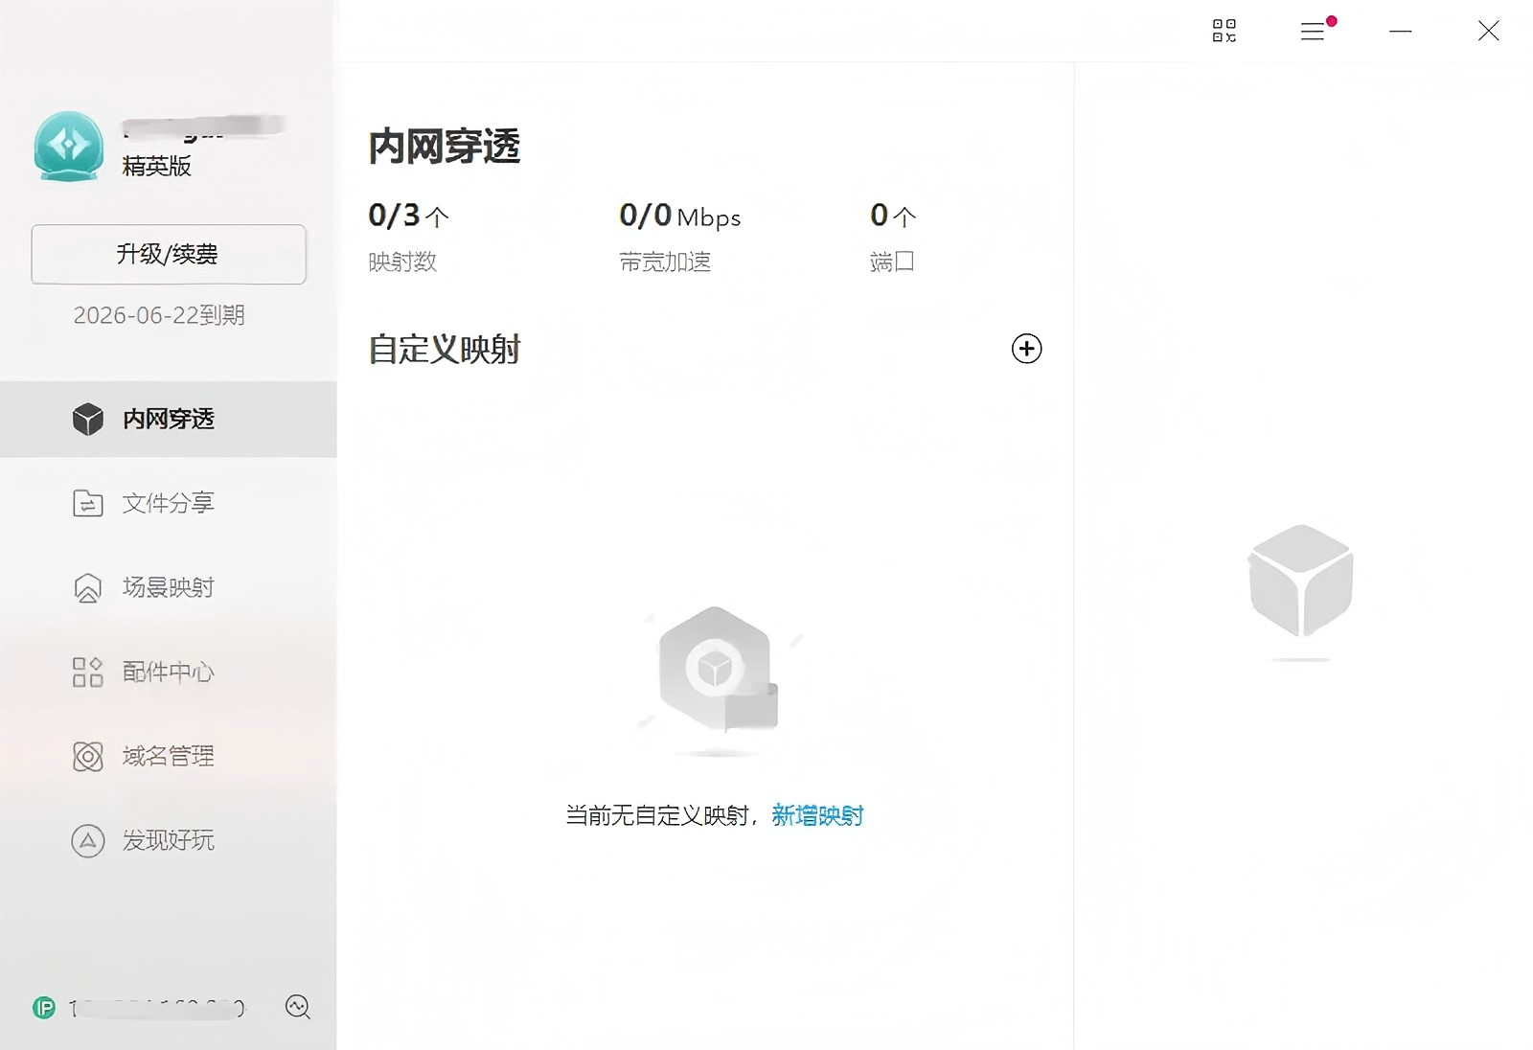Select 内网穿透 in the sidebar
This screenshot has width=1533, height=1050.
pos(169,419)
